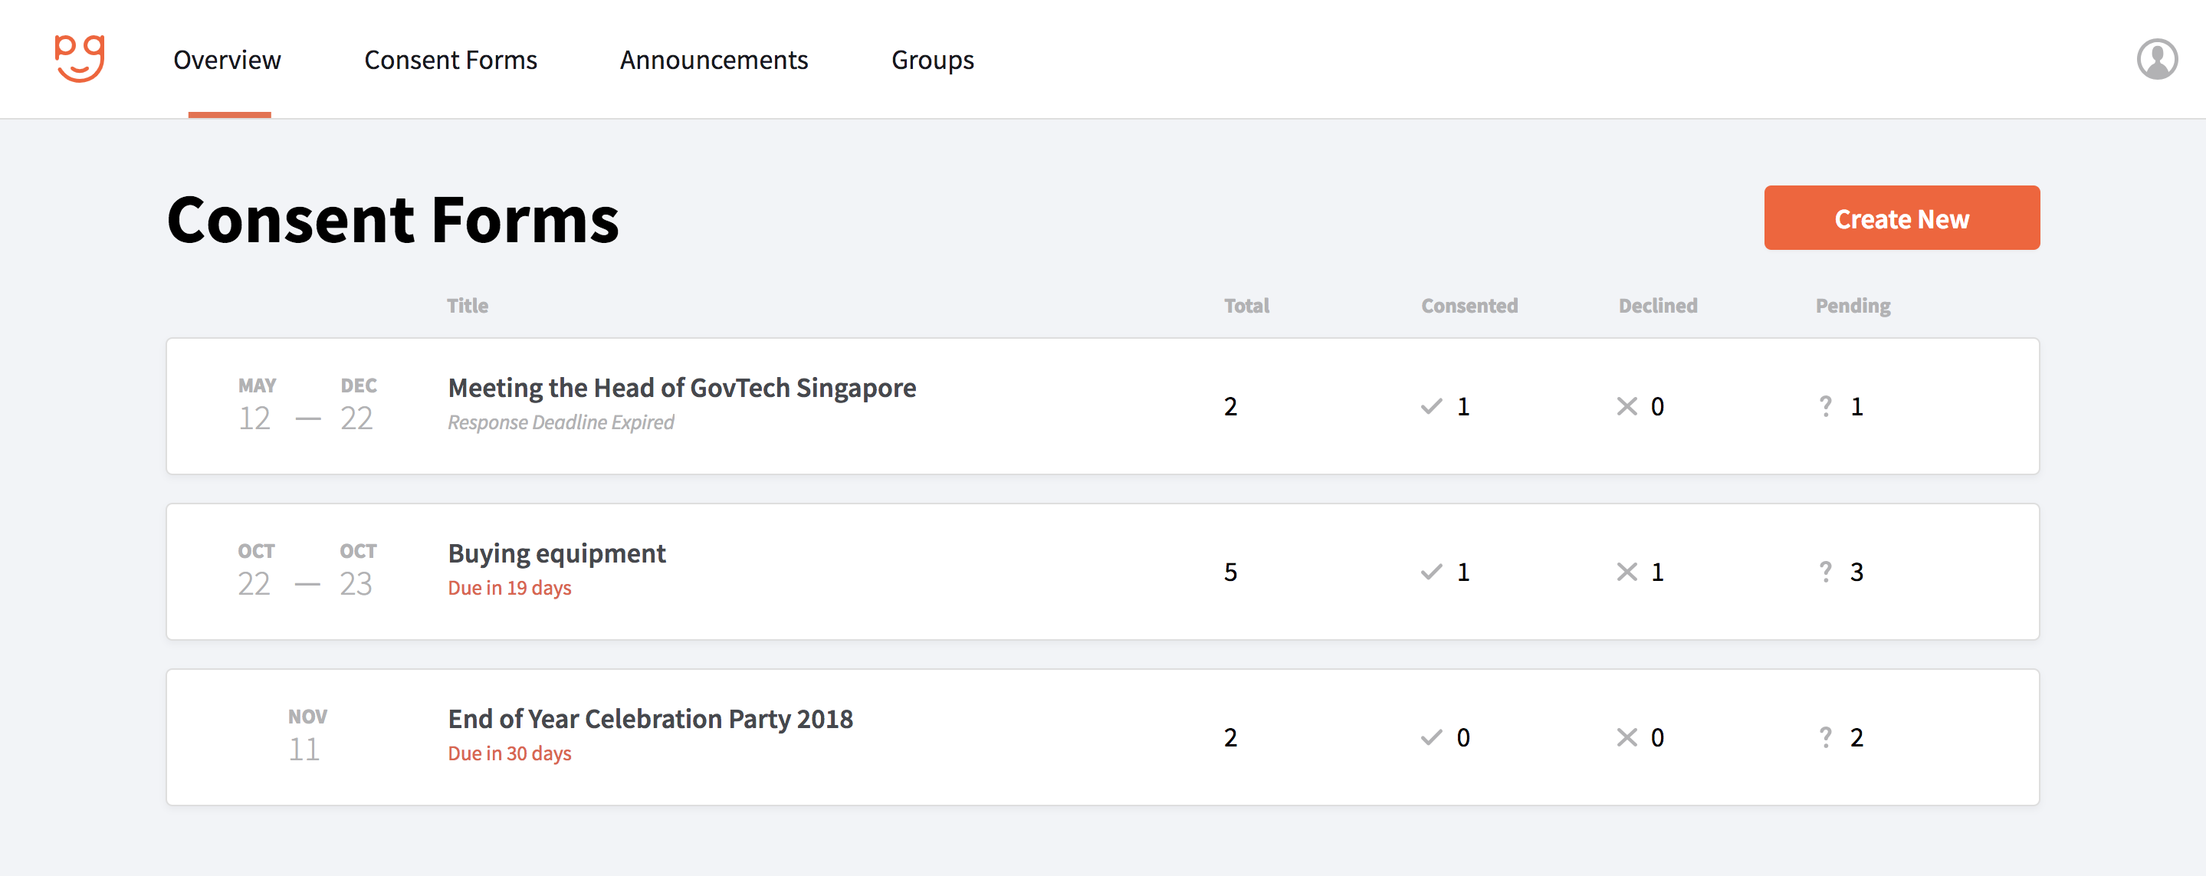Click the Parents Gateway smiley logo
Viewport: 2206px width, 876px height.
click(x=80, y=59)
